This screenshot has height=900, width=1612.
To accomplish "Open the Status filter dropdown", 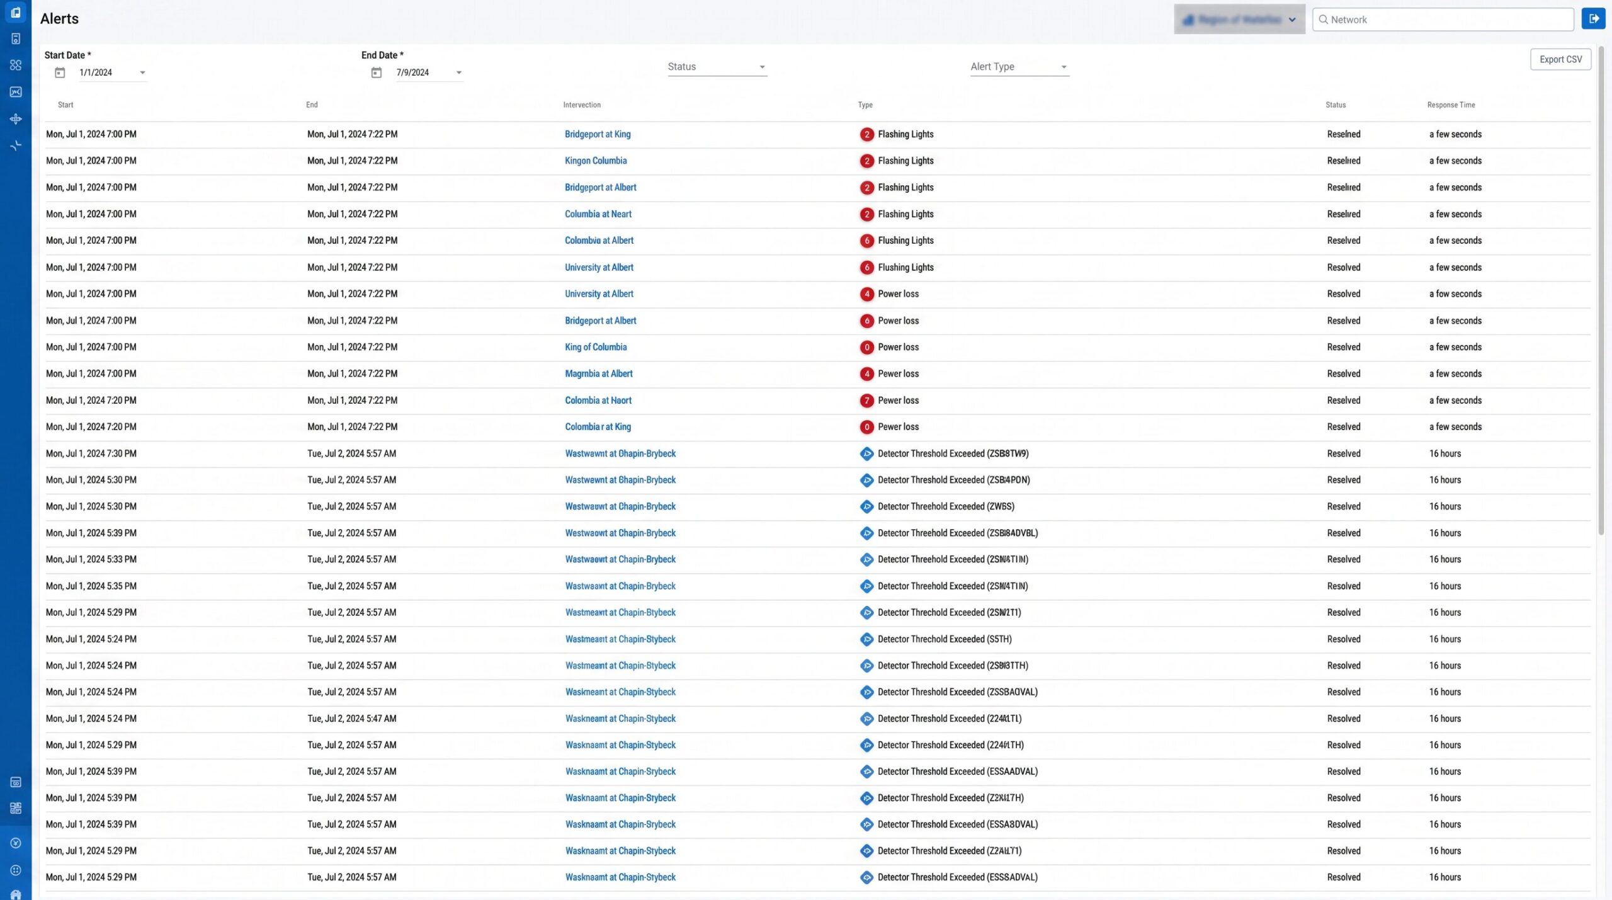I will pyautogui.click(x=717, y=67).
